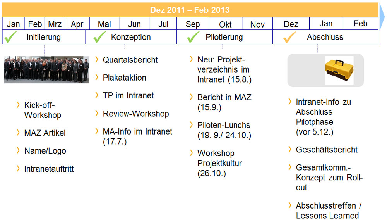The image size is (387, 221).
Task: Select the Abschluss phase label
Action: (325, 37)
